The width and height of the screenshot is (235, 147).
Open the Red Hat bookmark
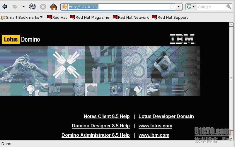click(57, 17)
